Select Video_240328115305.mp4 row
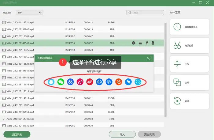 pos(82,36)
